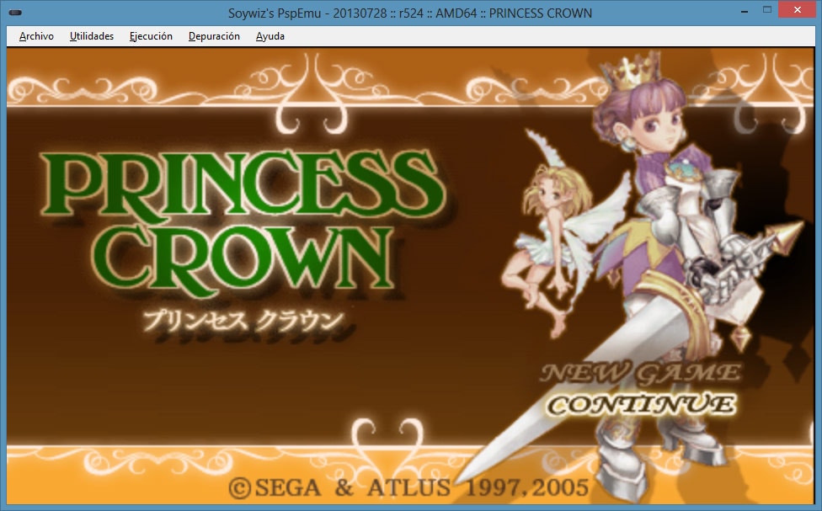Open the Ayuda menu

(270, 36)
